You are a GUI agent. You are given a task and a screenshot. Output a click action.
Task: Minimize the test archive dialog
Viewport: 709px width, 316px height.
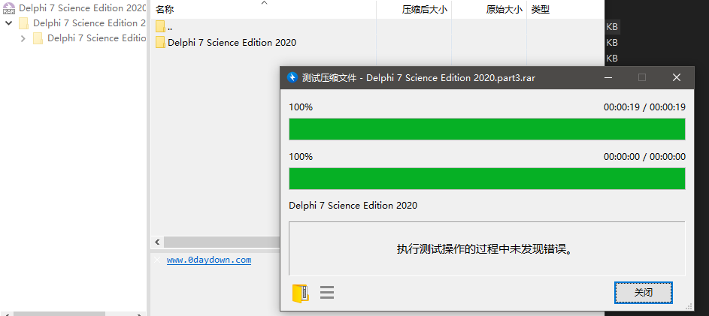click(x=608, y=77)
